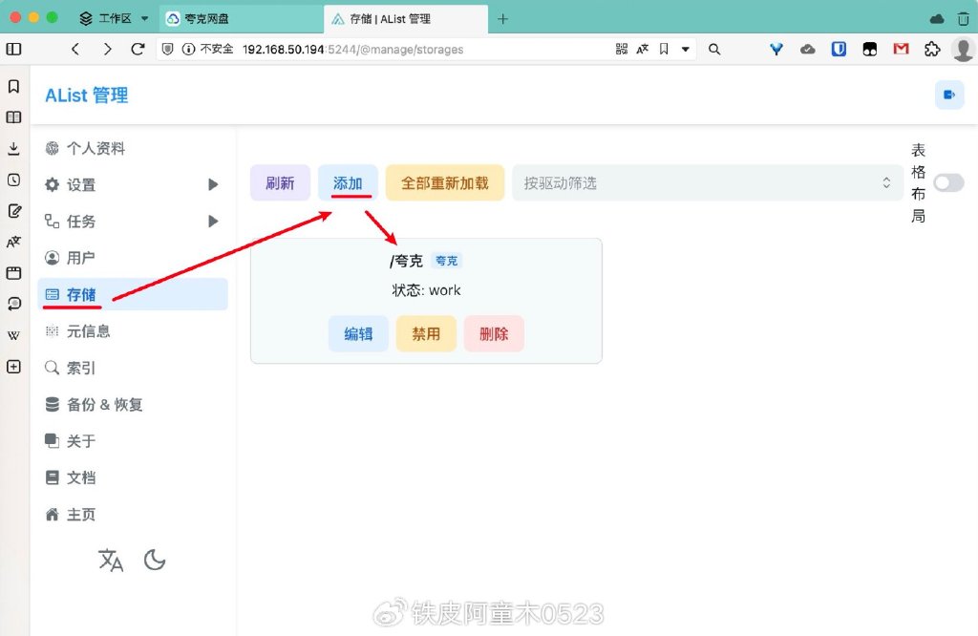
Task: Toggle the 表格布局 table layout switch
Action: coord(948,182)
